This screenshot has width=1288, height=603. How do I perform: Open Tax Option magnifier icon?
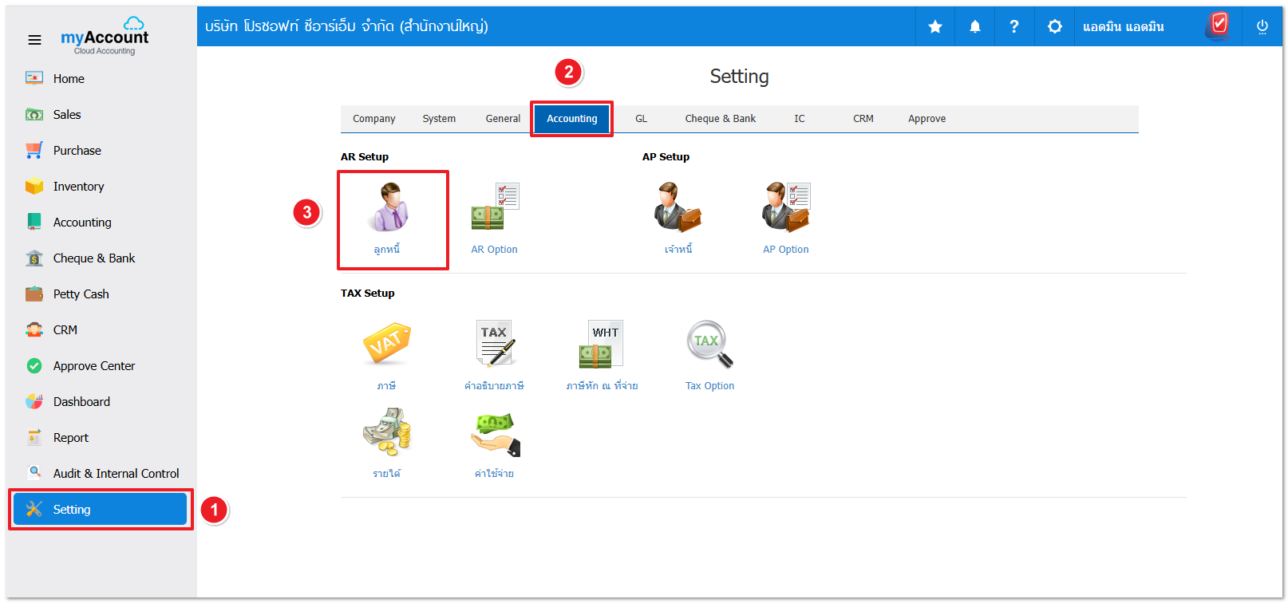[709, 344]
